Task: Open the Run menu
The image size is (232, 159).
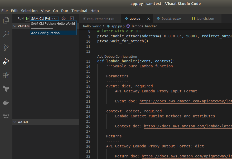Action: coord(65,11)
